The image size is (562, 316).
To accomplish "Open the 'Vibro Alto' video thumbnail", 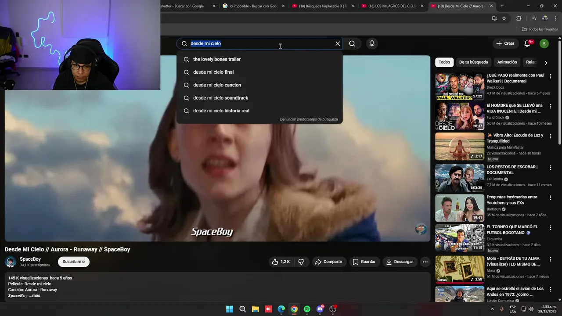I will [x=460, y=147].
